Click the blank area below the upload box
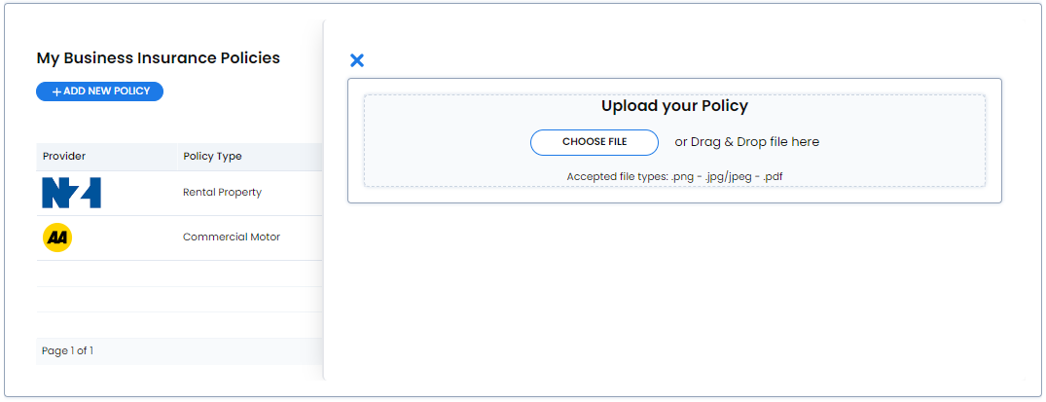 [x=674, y=290]
